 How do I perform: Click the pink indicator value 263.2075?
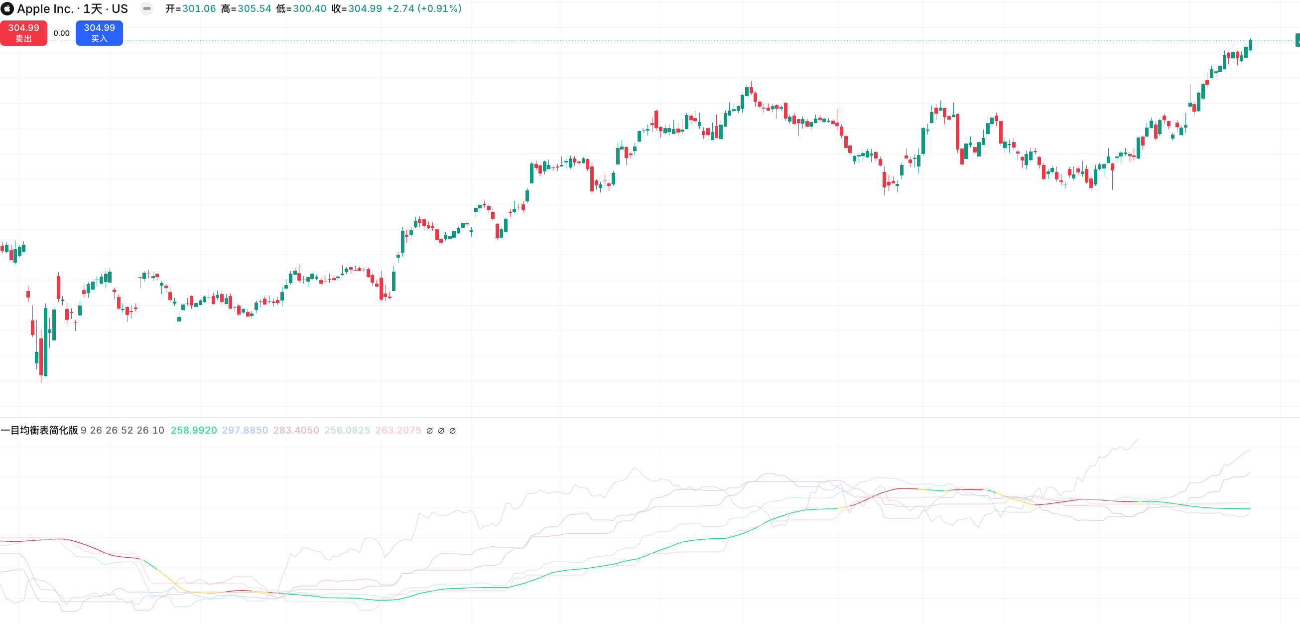(397, 430)
